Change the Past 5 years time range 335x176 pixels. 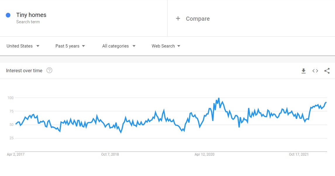point(70,46)
